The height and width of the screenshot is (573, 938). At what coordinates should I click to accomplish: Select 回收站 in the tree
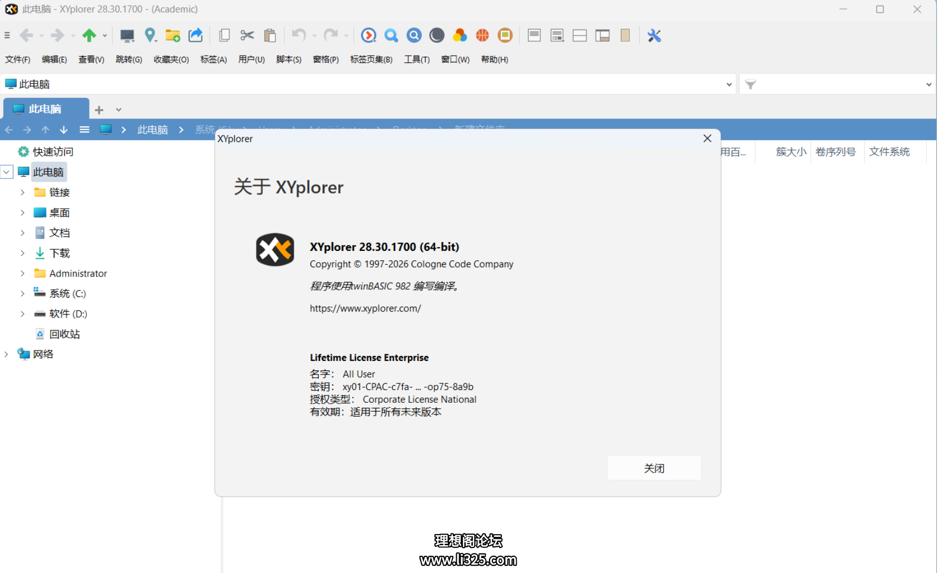65,334
